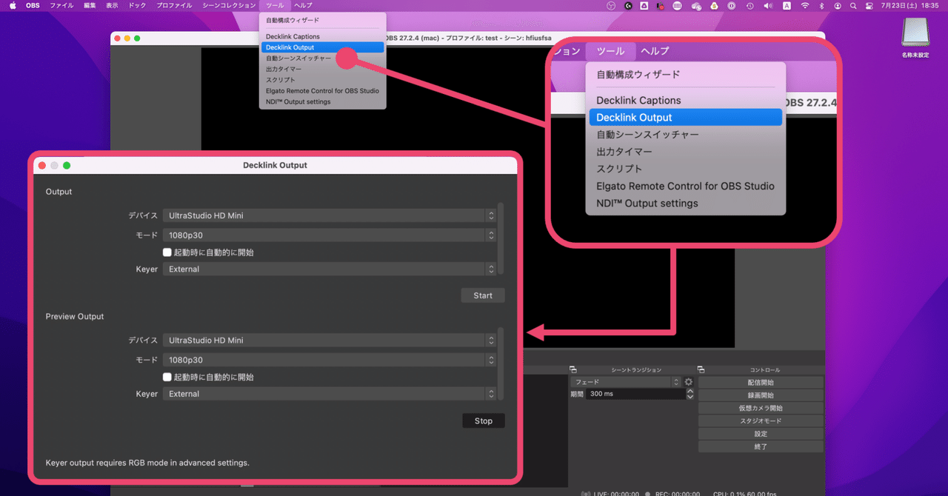This screenshot has height=496, width=948.
Task: Adjust the 期間 duration stepper arrows
Action: click(x=690, y=395)
